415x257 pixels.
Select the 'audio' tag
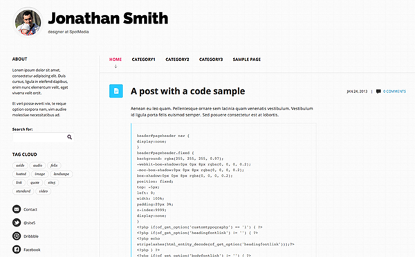pos(37,166)
